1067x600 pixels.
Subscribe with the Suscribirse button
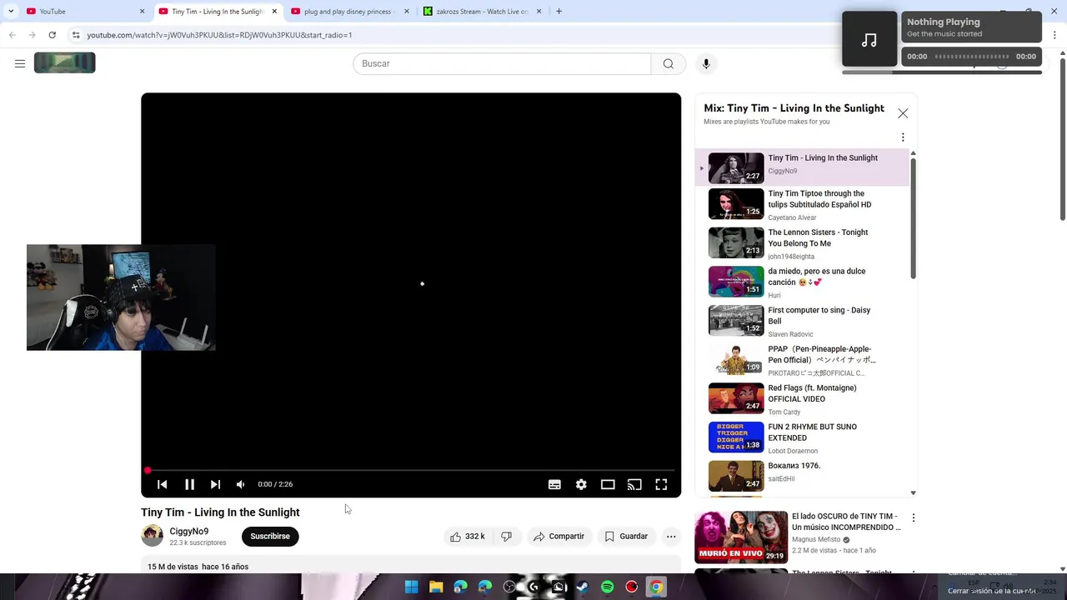tap(270, 537)
